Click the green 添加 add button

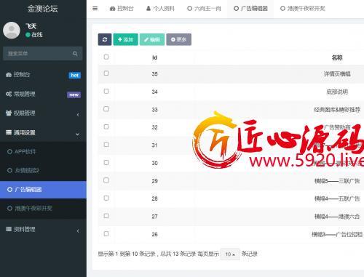pos(125,39)
